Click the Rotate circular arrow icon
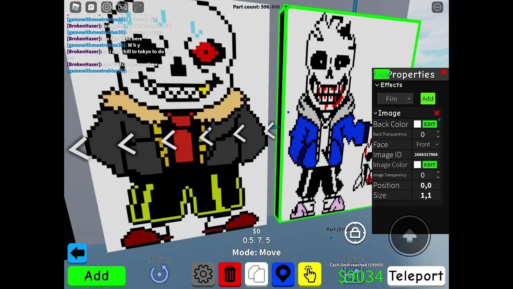This screenshot has height=289, width=513. 160,275
